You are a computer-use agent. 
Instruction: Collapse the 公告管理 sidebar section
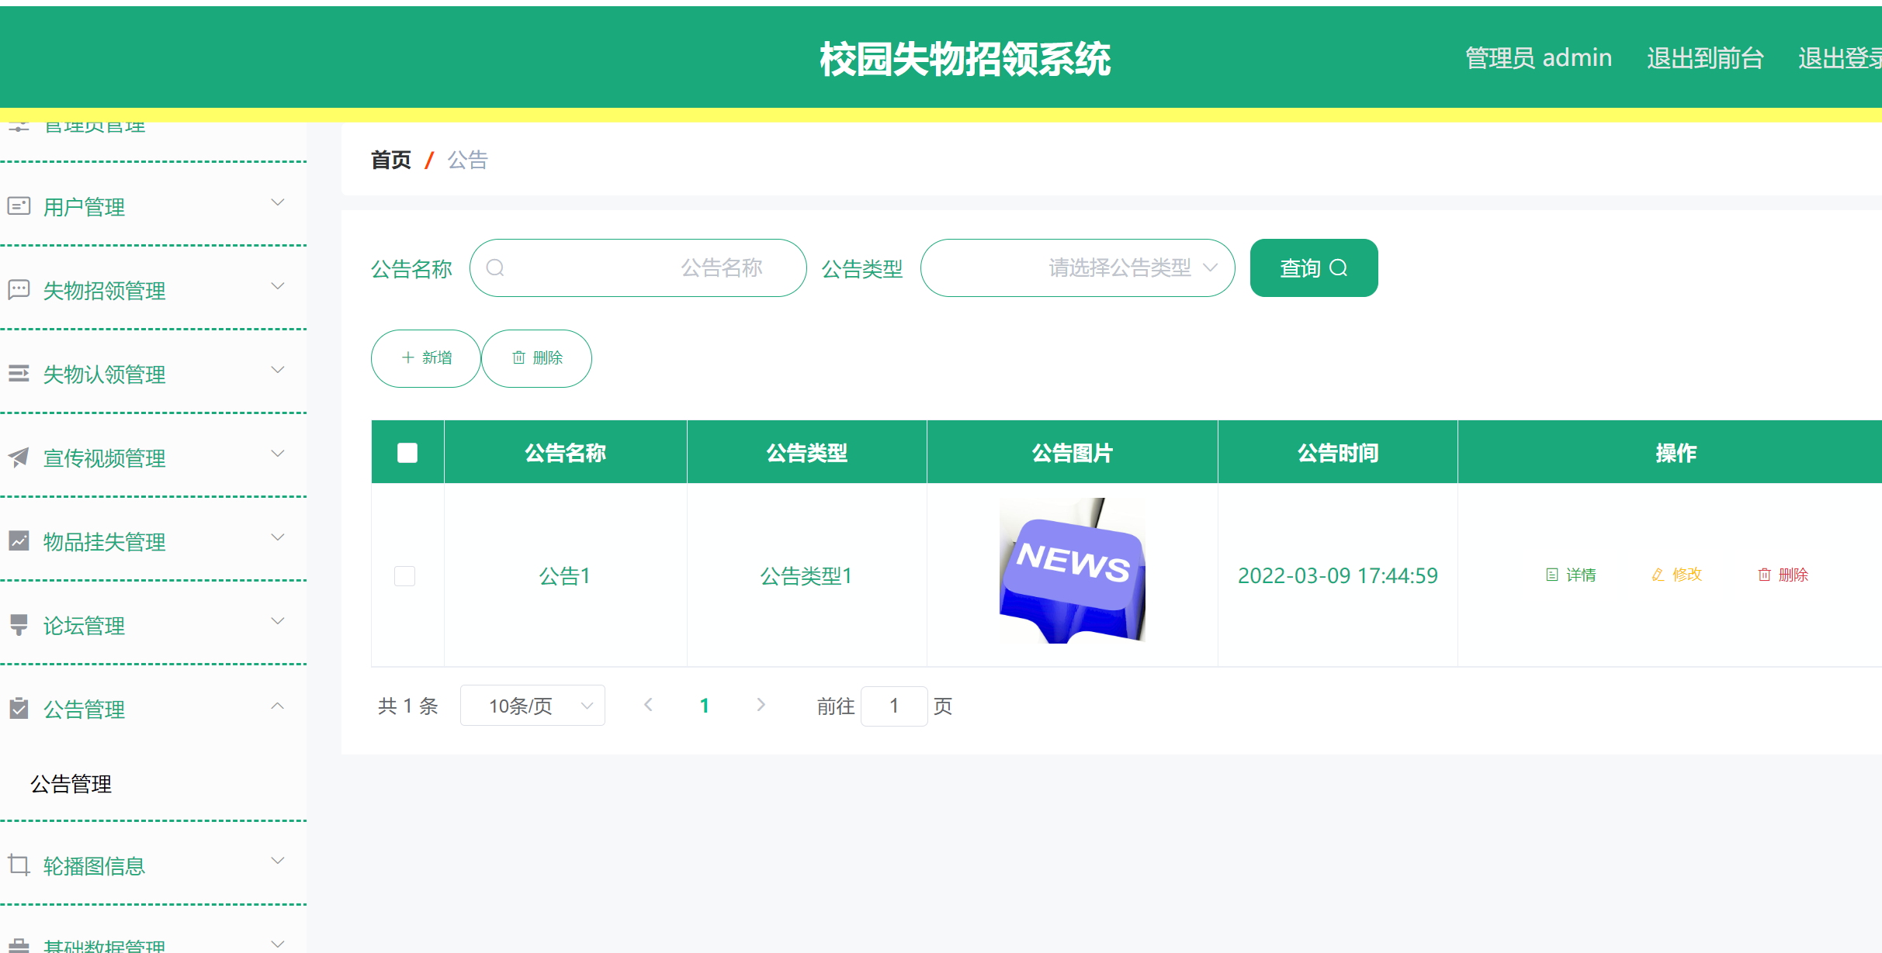click(277, 706)
